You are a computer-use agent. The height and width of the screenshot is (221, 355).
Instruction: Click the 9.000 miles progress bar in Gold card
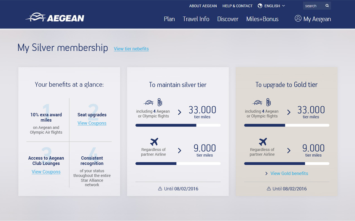click(287, 163)
